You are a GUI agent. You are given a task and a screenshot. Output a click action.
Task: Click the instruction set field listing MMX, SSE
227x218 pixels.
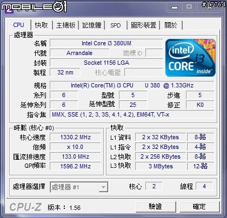coord(132,114)
